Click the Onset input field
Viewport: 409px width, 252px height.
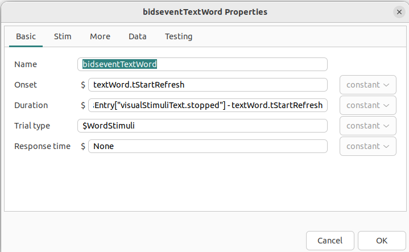coord(208,85)
